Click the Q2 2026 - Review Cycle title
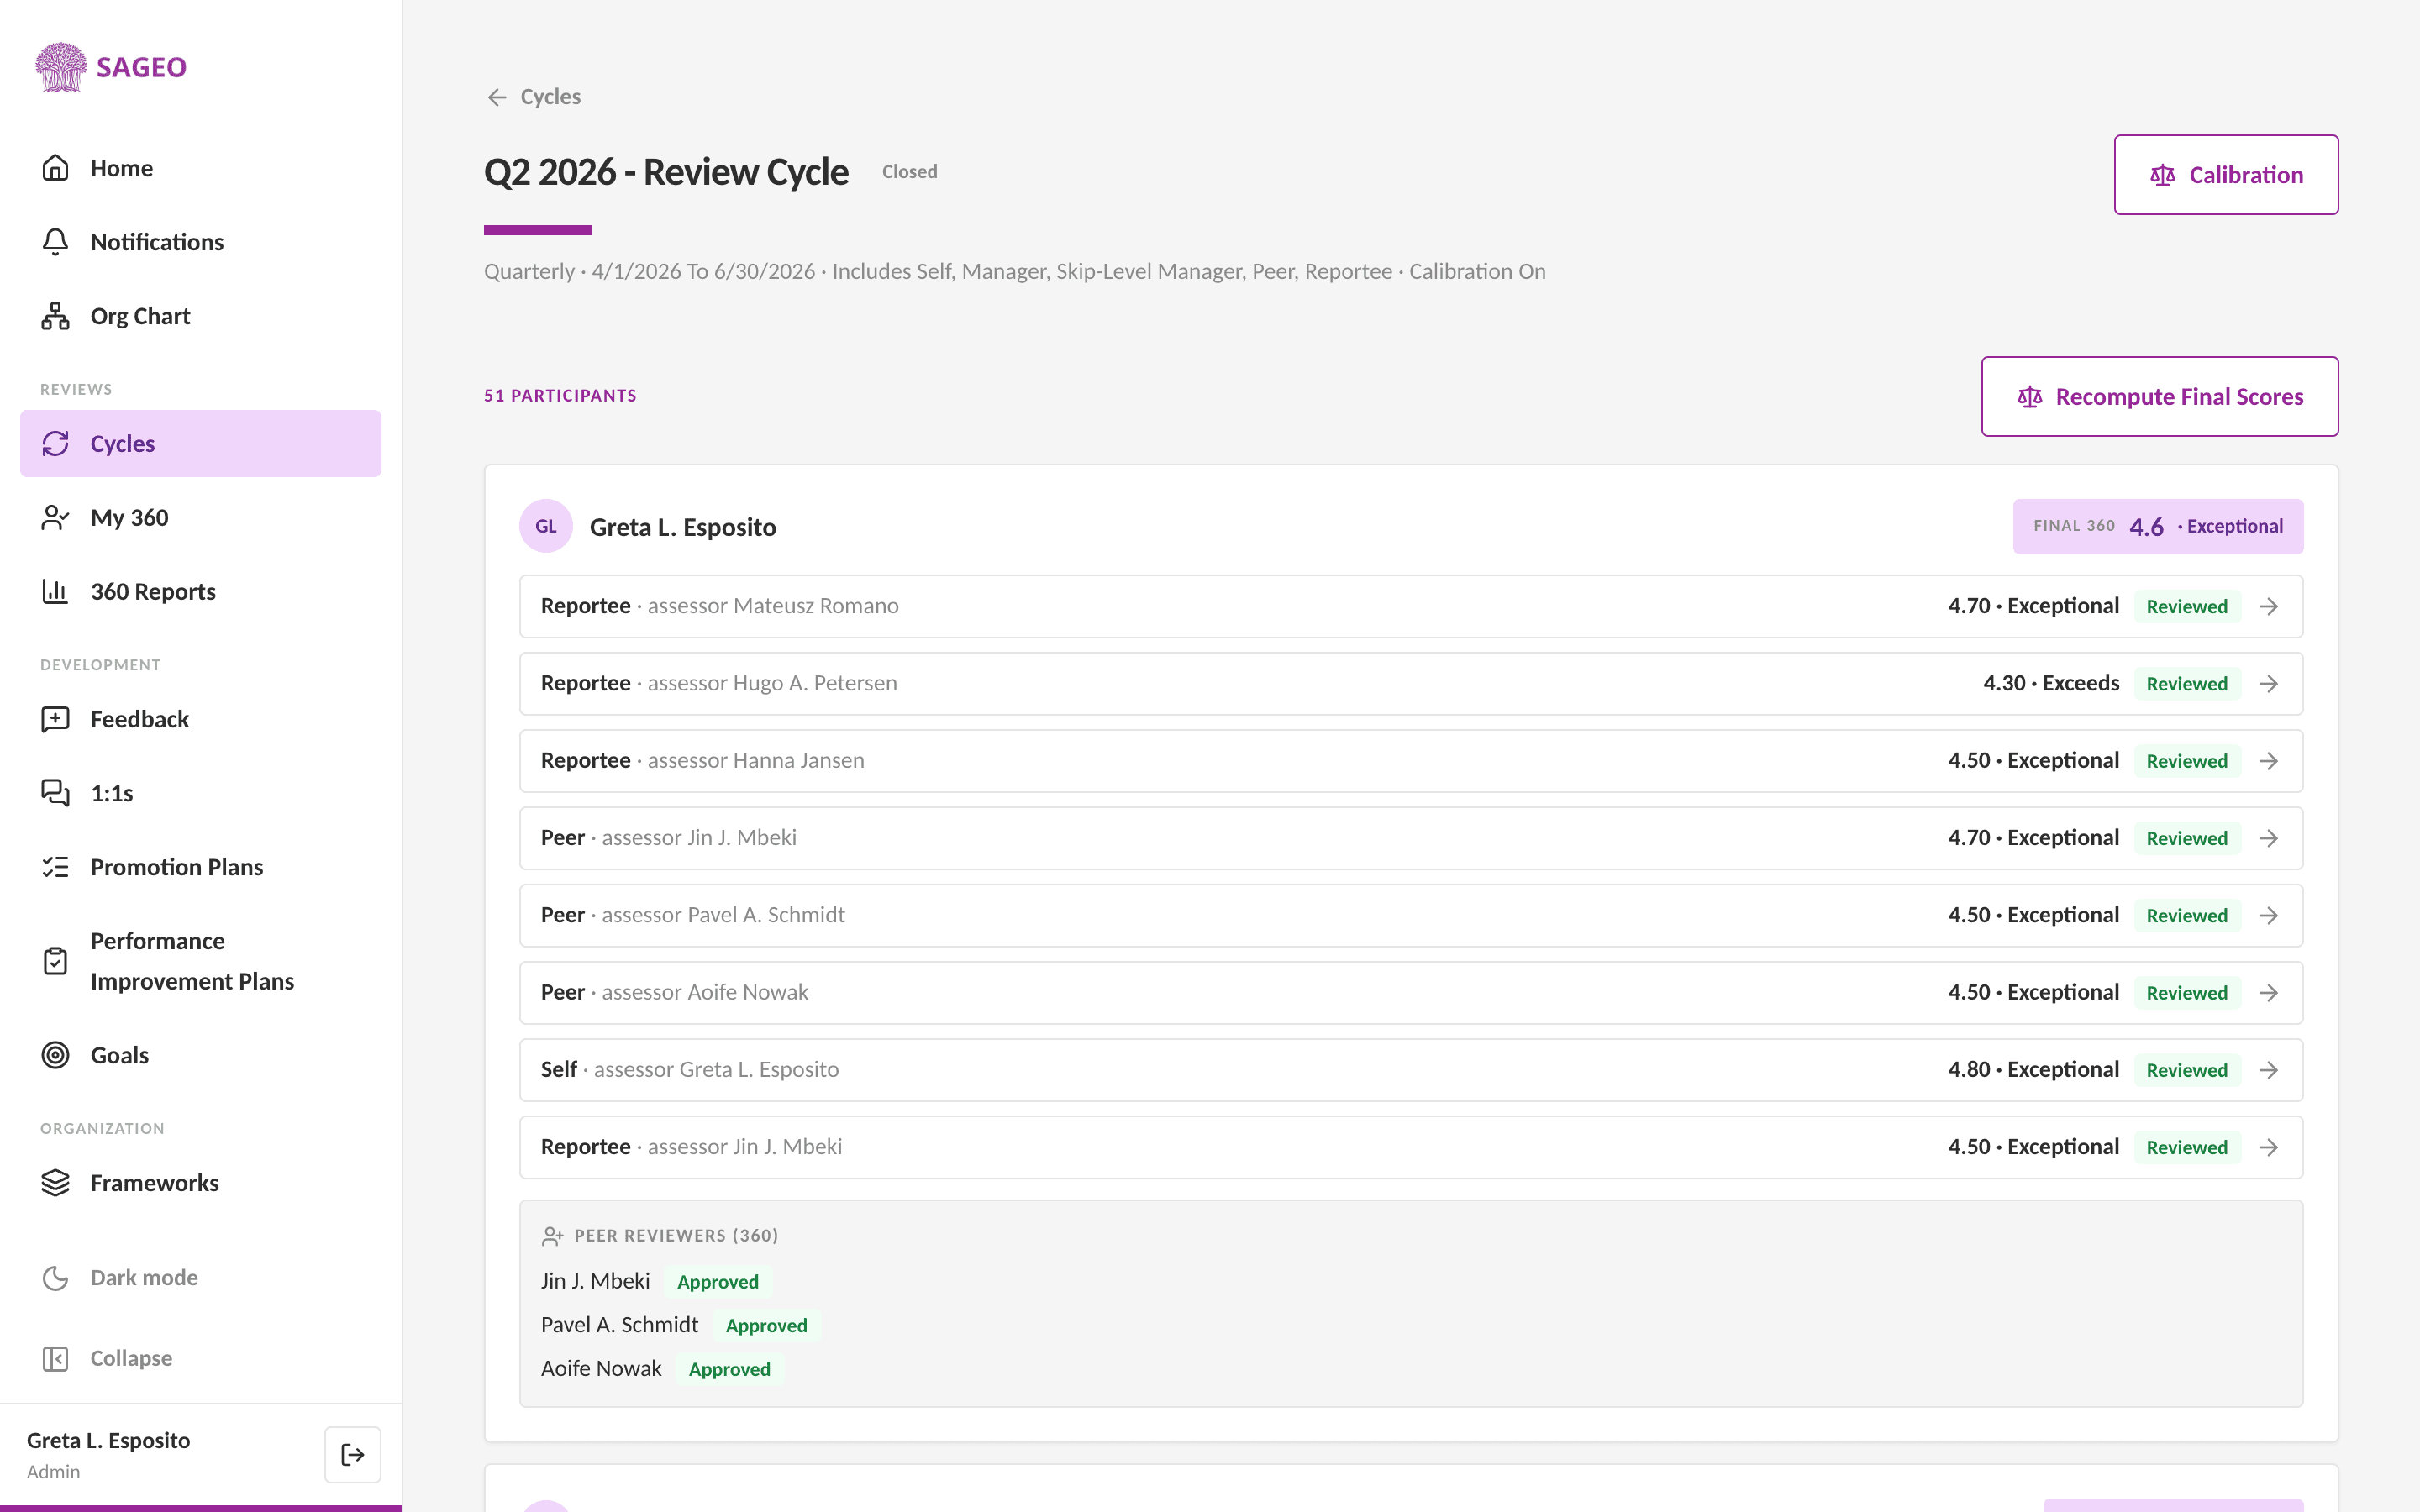The image size is (2420, 1512). [x=666, y=172]
